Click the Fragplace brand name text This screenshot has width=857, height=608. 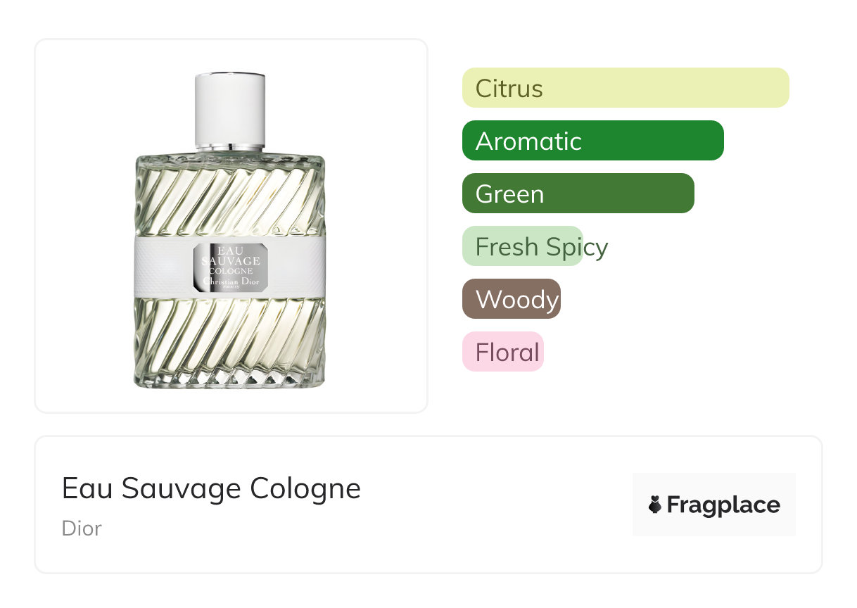coord(723,505)
